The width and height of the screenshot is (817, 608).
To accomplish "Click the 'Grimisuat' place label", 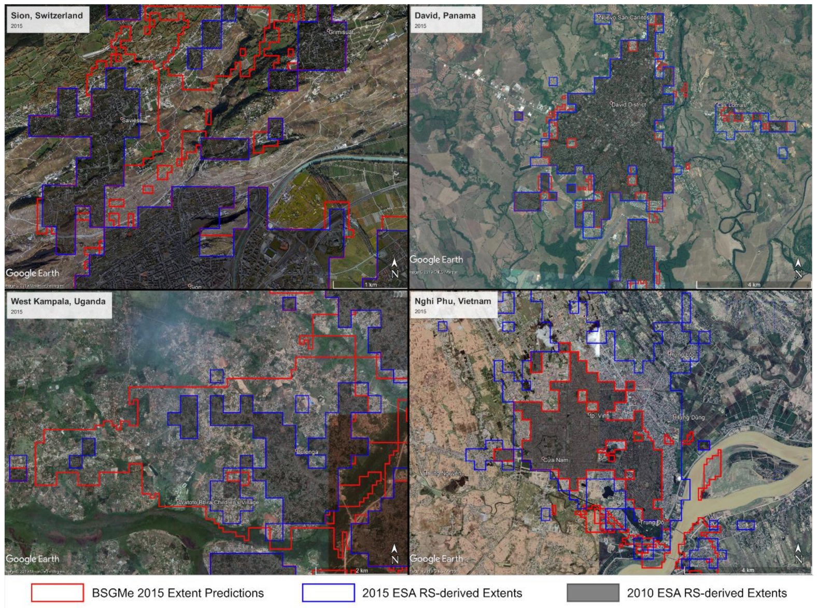I will pyautogui.click(x=341, y=32).
